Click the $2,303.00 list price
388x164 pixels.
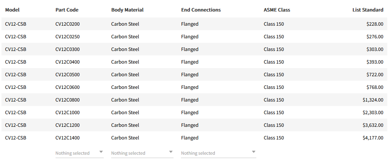373,113
